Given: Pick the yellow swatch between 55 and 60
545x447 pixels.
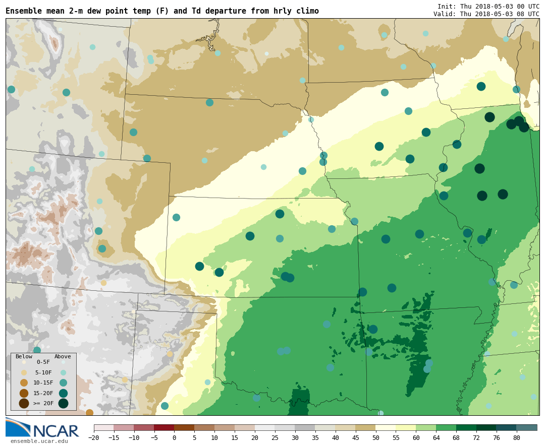Looking at the screenshot, I should (x=406, y=427).
